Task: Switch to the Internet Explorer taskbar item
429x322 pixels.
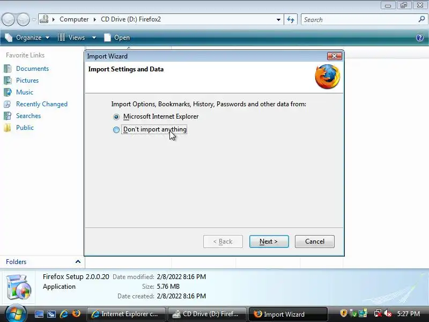Action: click(x=126, y=314)
